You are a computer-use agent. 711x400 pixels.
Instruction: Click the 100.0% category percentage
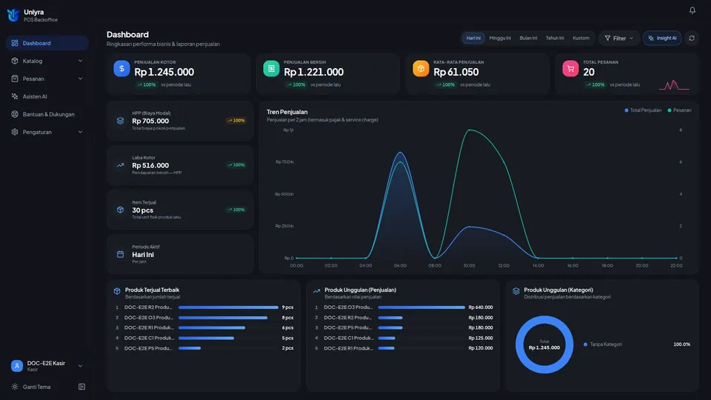pos(681,344)
